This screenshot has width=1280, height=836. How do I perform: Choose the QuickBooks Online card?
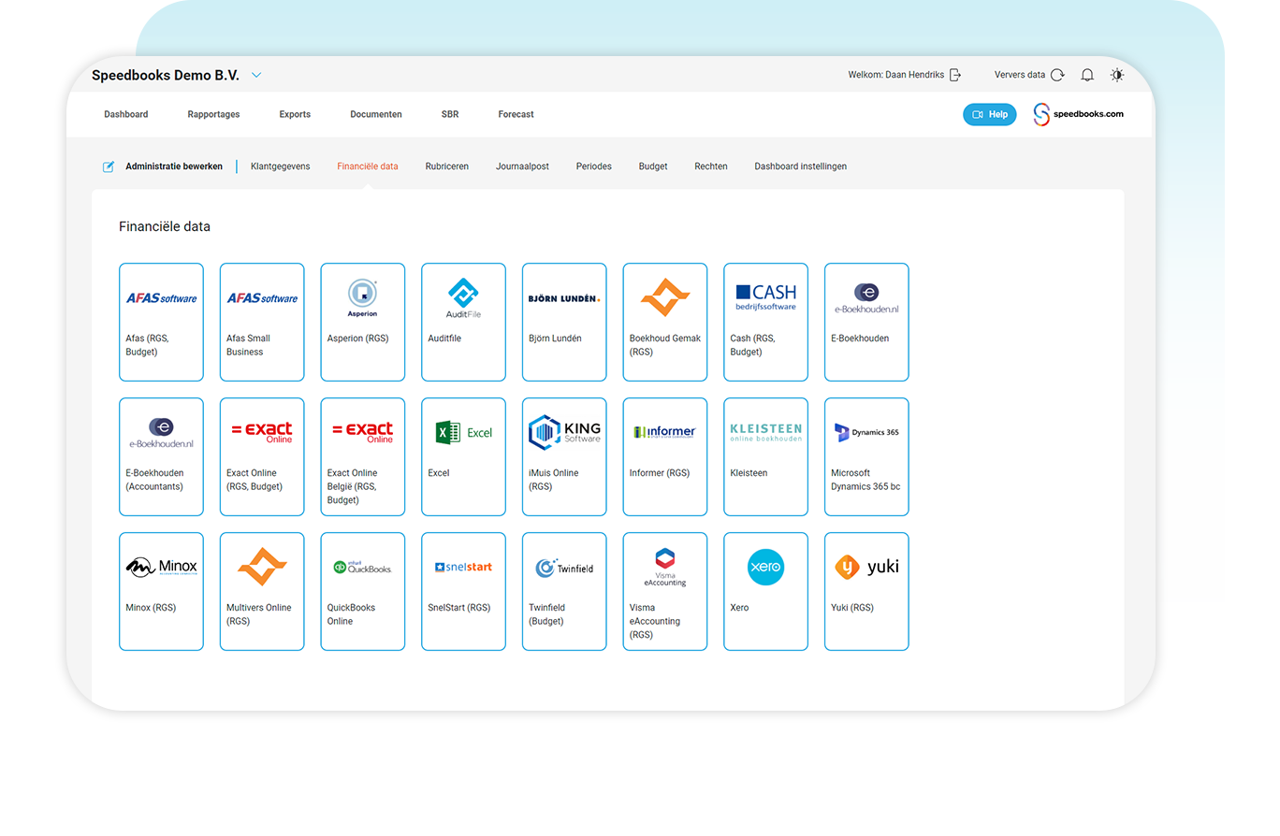click(363, 591)
